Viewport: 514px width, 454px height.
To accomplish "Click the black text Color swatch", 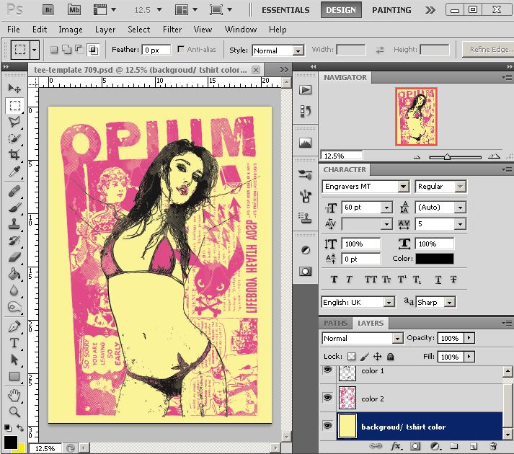I will coord(434,259).
